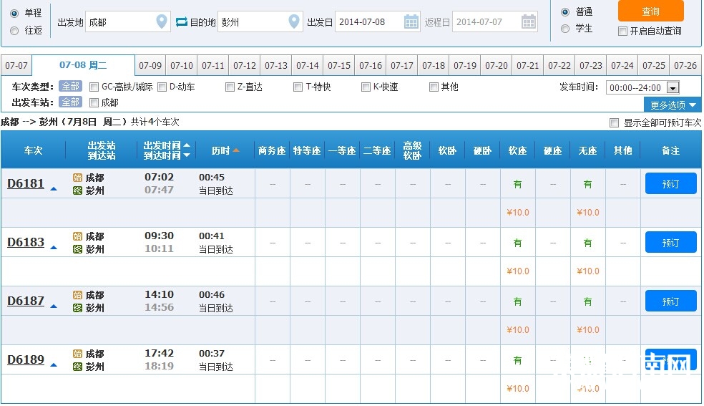The height and width of the screenshot is (406, 704).
Task: Check the D-动车 filter
Action: (162, 87)
